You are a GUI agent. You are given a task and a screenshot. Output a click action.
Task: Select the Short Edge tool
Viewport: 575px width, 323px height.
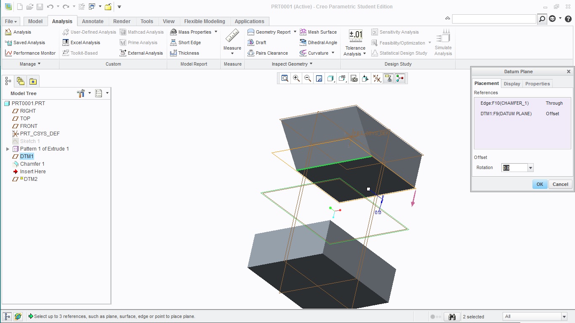[186, 42]
